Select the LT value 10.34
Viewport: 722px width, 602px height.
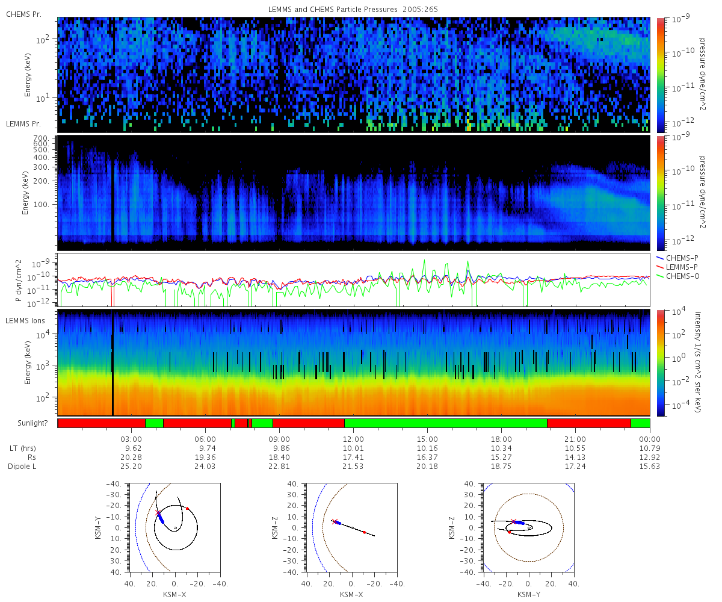pos(502,448)
